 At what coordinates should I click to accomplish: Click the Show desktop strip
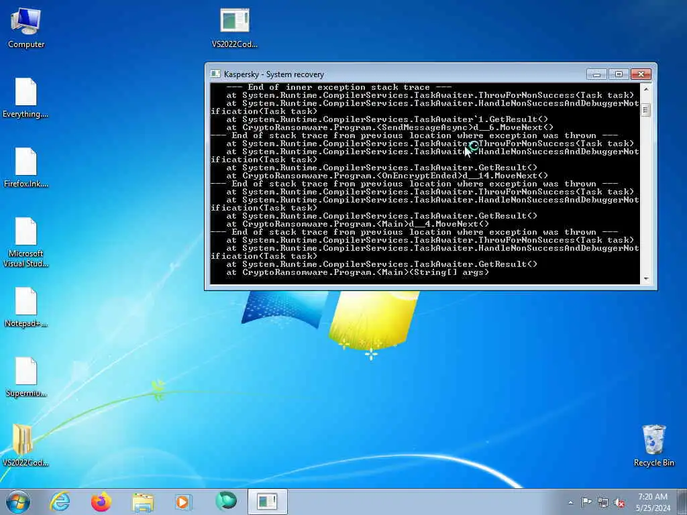(682, 502)
